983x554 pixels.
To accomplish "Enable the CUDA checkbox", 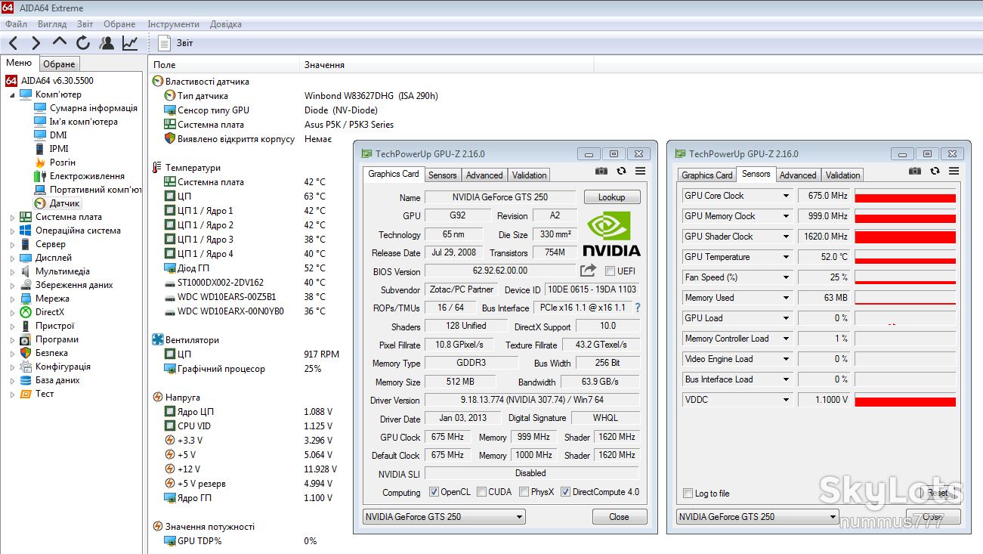I will (482, 492).
